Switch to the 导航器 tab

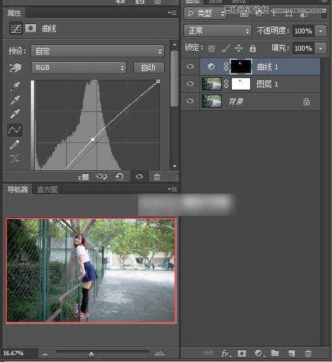pyautogui.click(x=17, y=190)
